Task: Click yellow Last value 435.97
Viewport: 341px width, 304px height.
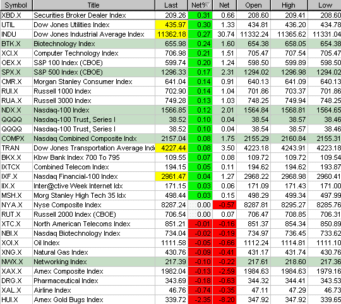Action: click(171, 25)
